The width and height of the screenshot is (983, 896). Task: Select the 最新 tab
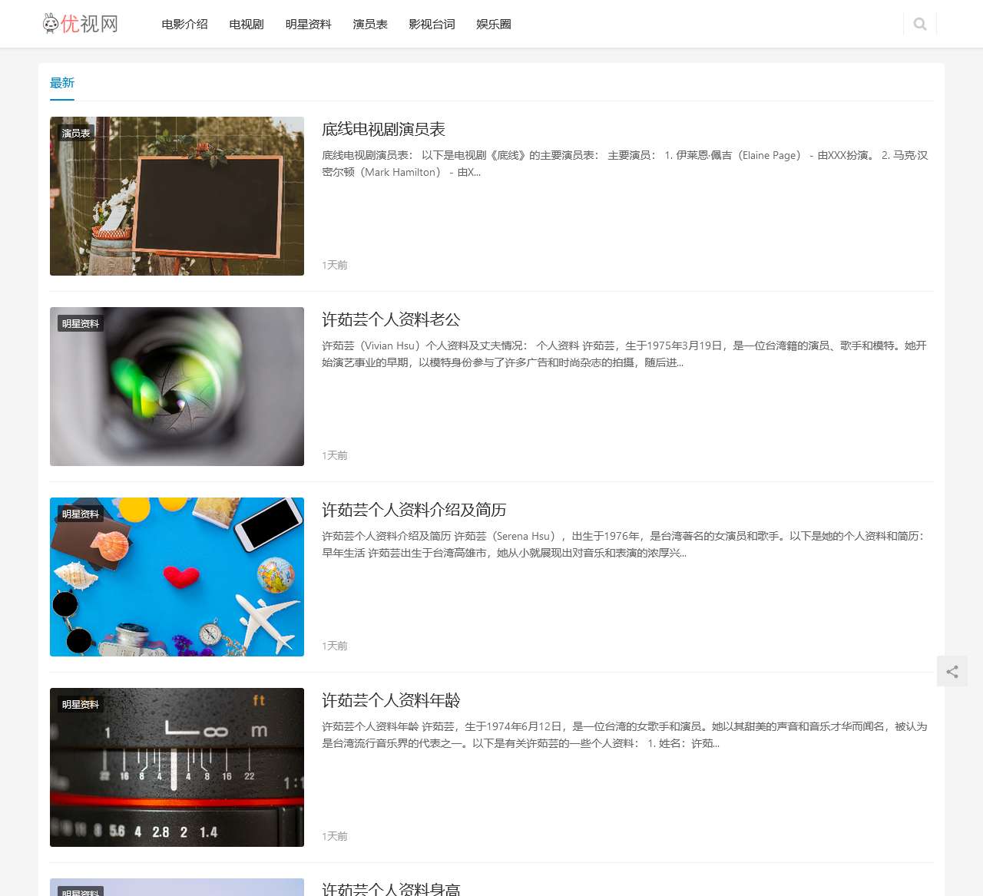(x=62, y=83)
